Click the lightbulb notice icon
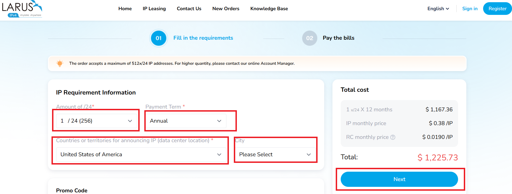The height and width of the screenshot is (194, 512). pos(59,63)
